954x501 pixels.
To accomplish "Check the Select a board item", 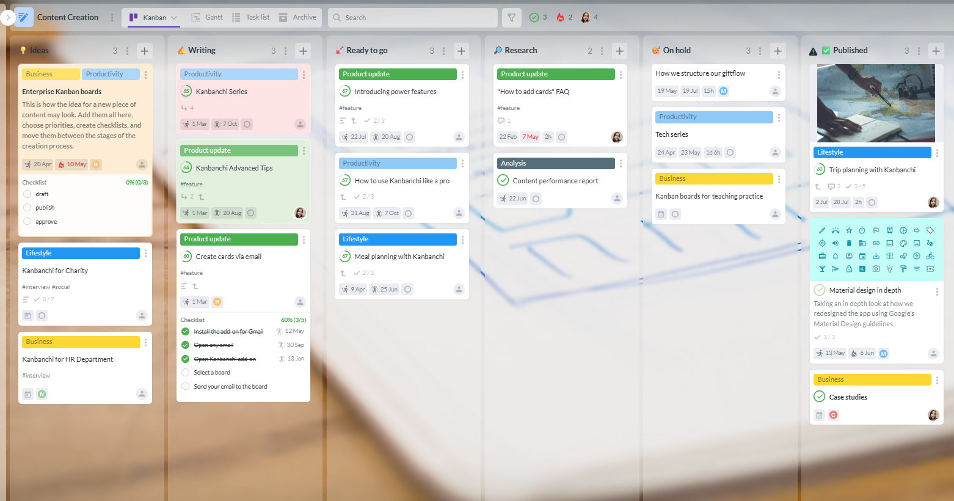I will tap(185, 372).
